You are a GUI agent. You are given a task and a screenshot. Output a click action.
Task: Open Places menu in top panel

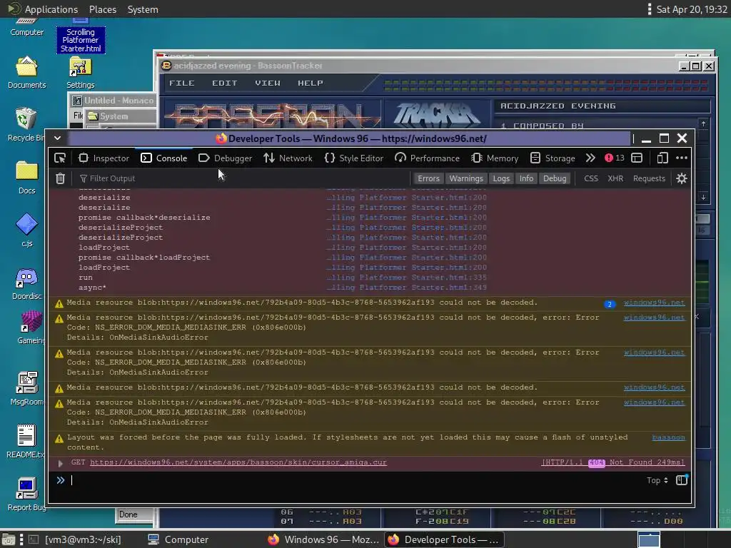[x=103, y=9]
